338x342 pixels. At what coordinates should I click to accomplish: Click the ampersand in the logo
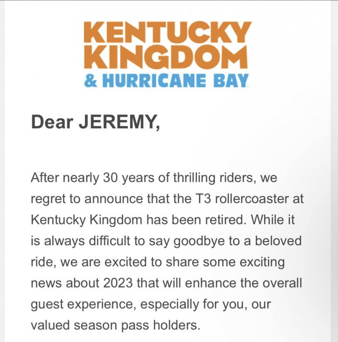point(91,81)
